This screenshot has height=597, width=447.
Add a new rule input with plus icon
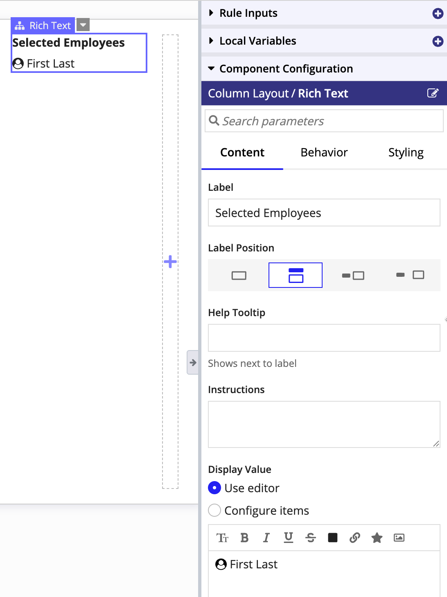click(x=438, y=14)
